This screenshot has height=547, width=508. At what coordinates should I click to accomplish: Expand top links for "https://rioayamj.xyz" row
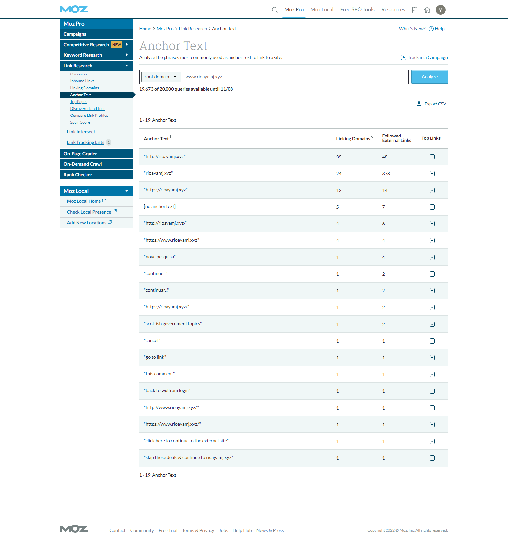[432, 190]
